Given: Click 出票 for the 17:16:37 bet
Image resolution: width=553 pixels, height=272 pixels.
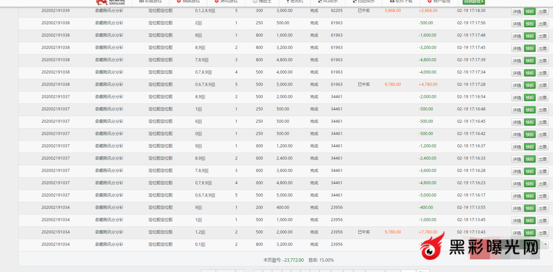Looking at the screenshot, I should [543, 147].
